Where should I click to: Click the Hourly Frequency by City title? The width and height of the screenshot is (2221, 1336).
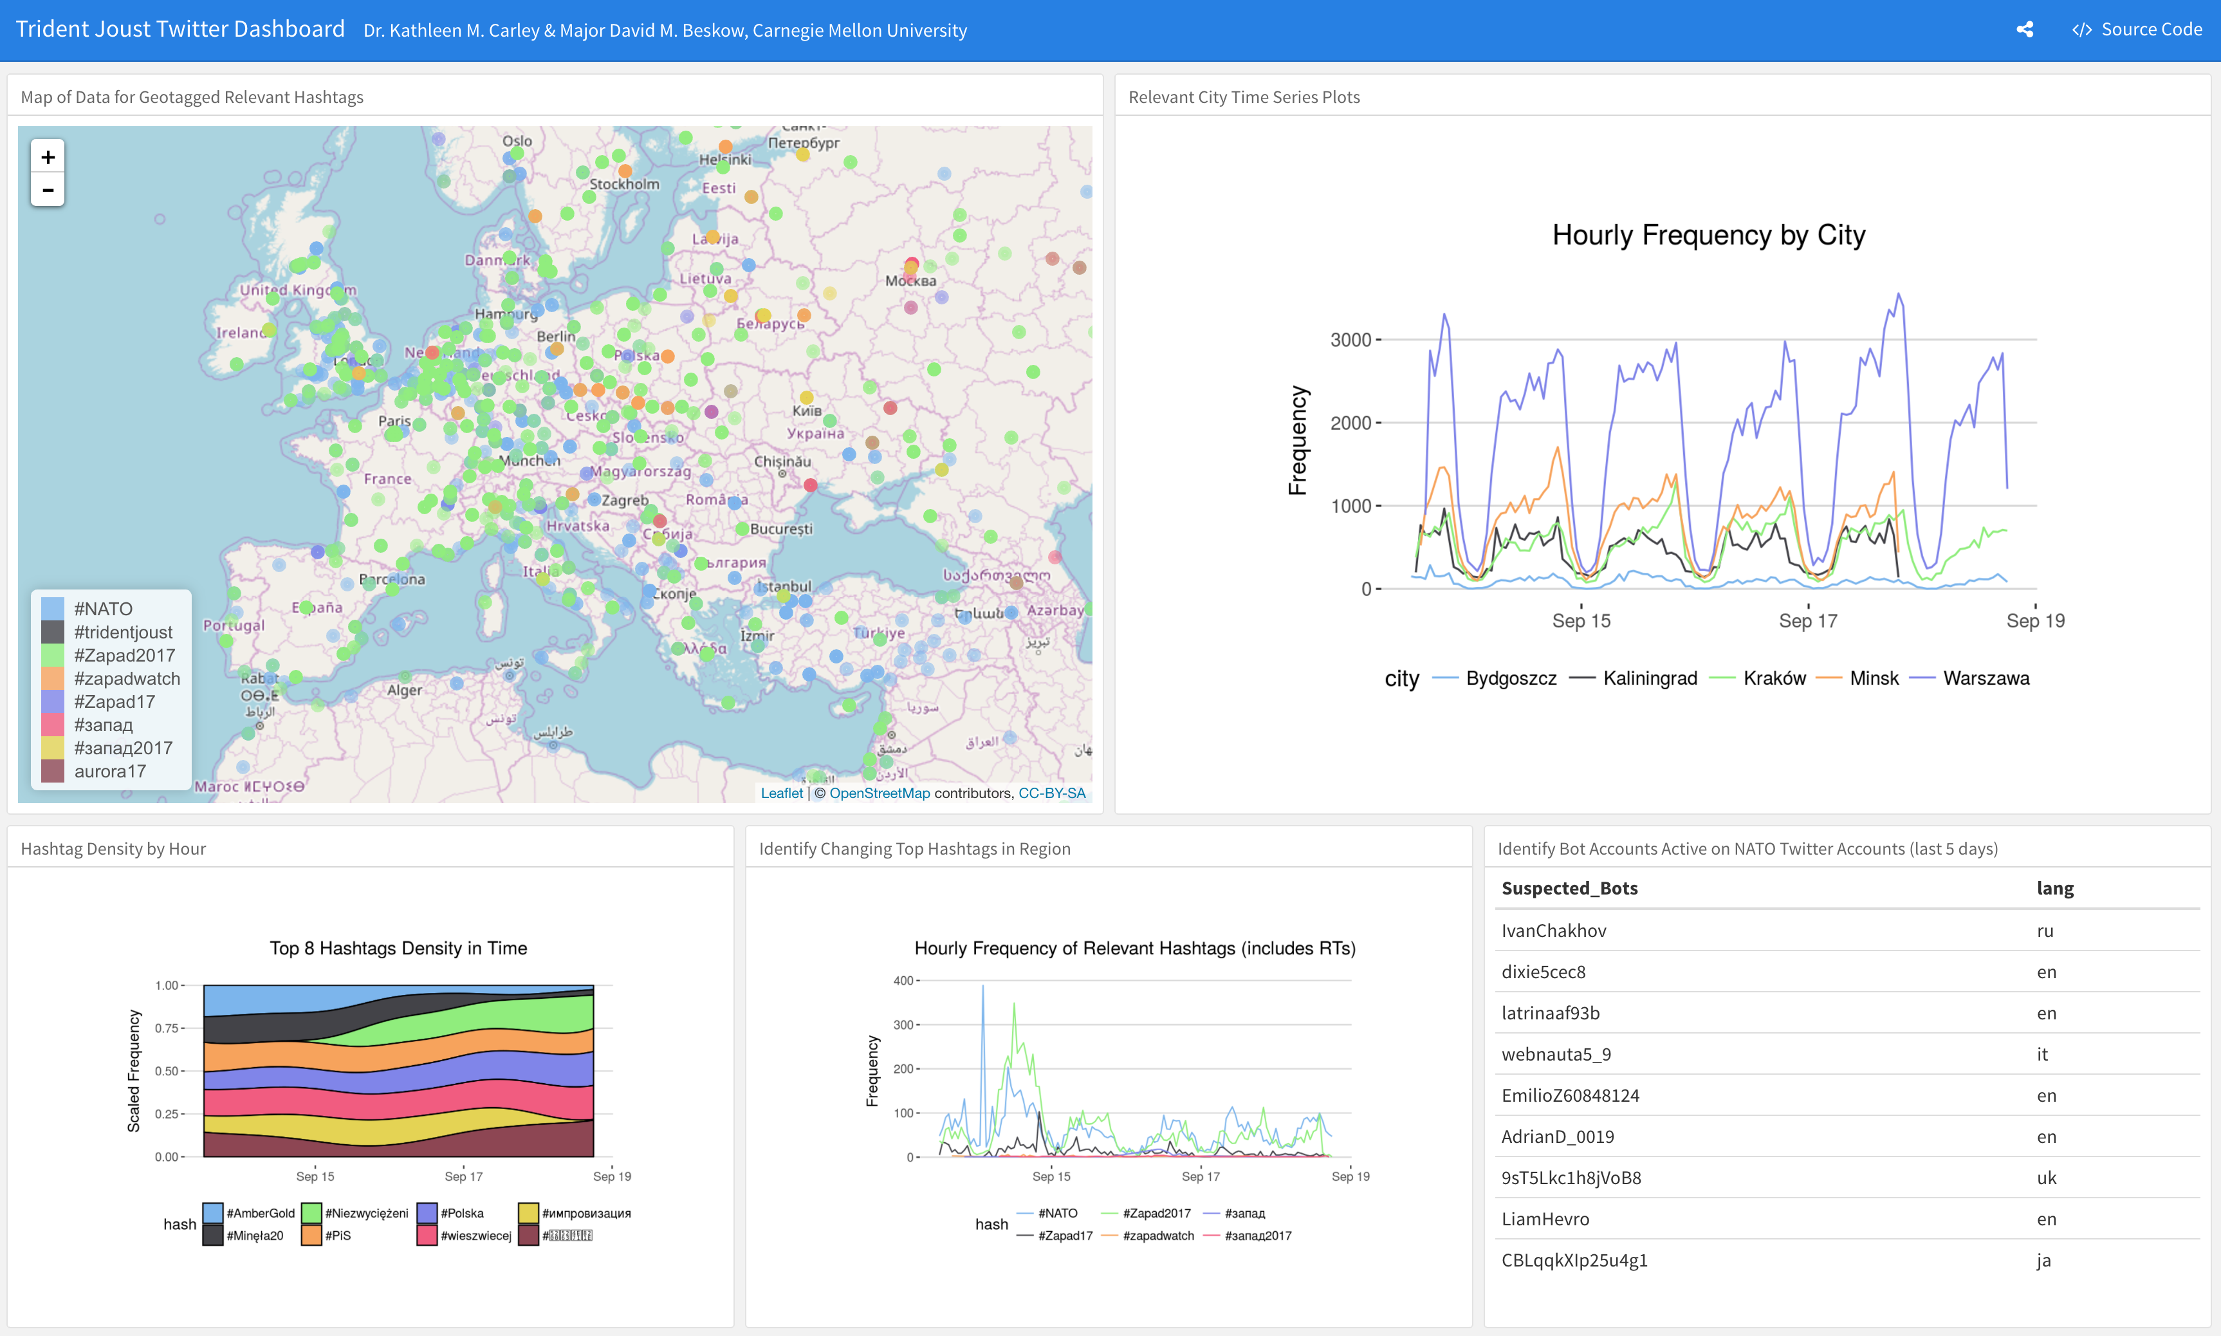tap(1708, 235)
